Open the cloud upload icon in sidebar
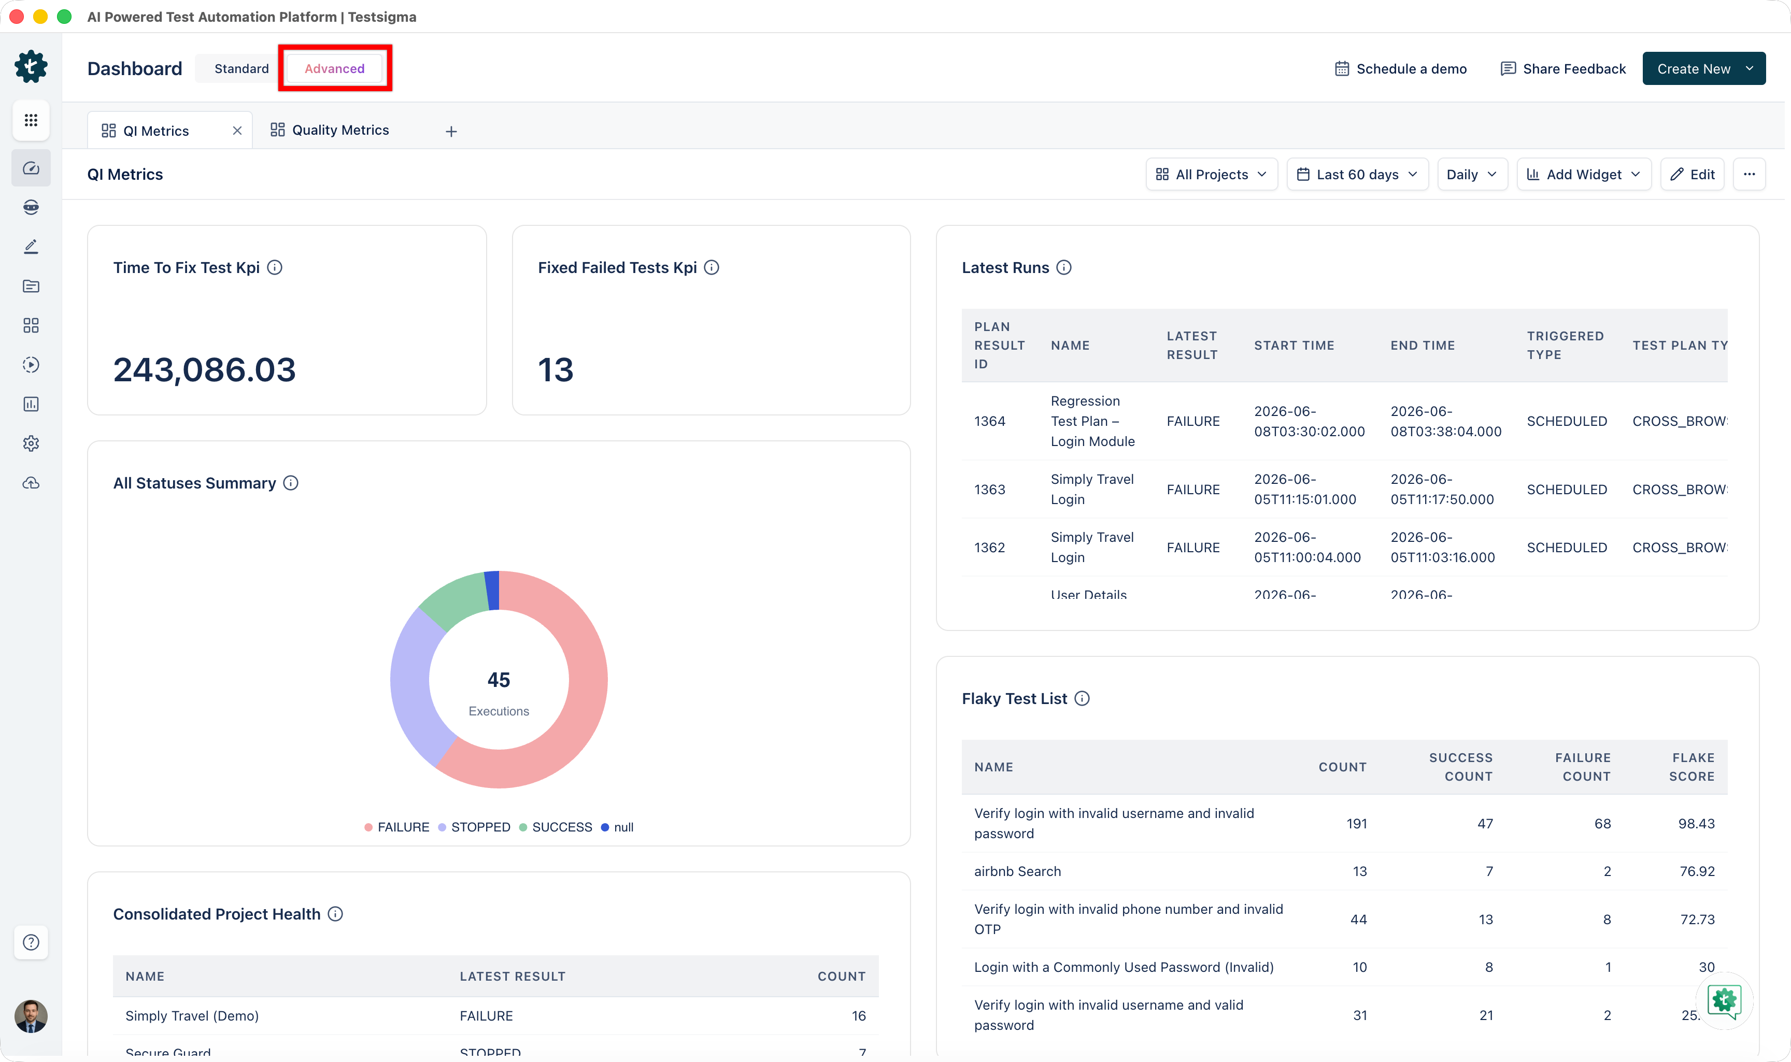The width and height of the screenshot is (1791, 1062). (31, 483)
